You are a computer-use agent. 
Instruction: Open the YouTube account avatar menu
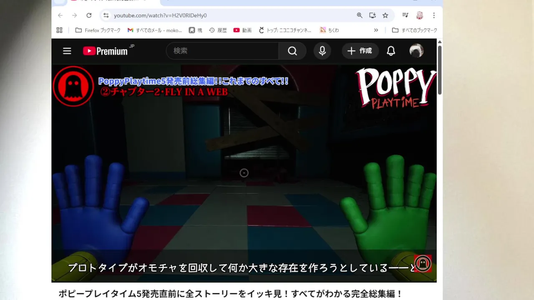coord(416,51)
